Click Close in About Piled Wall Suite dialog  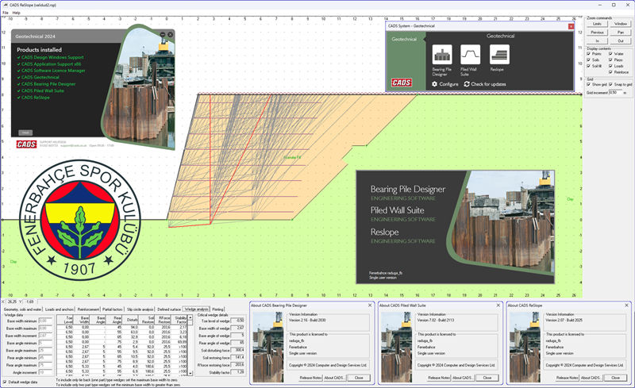487,378
